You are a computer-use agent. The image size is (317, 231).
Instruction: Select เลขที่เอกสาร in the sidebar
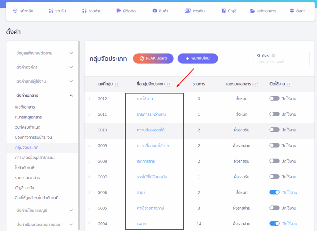(x=25, y=107)
